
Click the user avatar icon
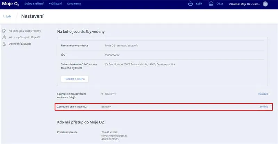point(265,4)
